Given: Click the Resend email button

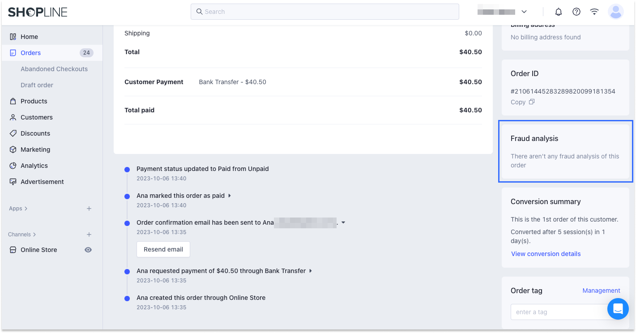Looking at the screenshot, I should [163, 249].
